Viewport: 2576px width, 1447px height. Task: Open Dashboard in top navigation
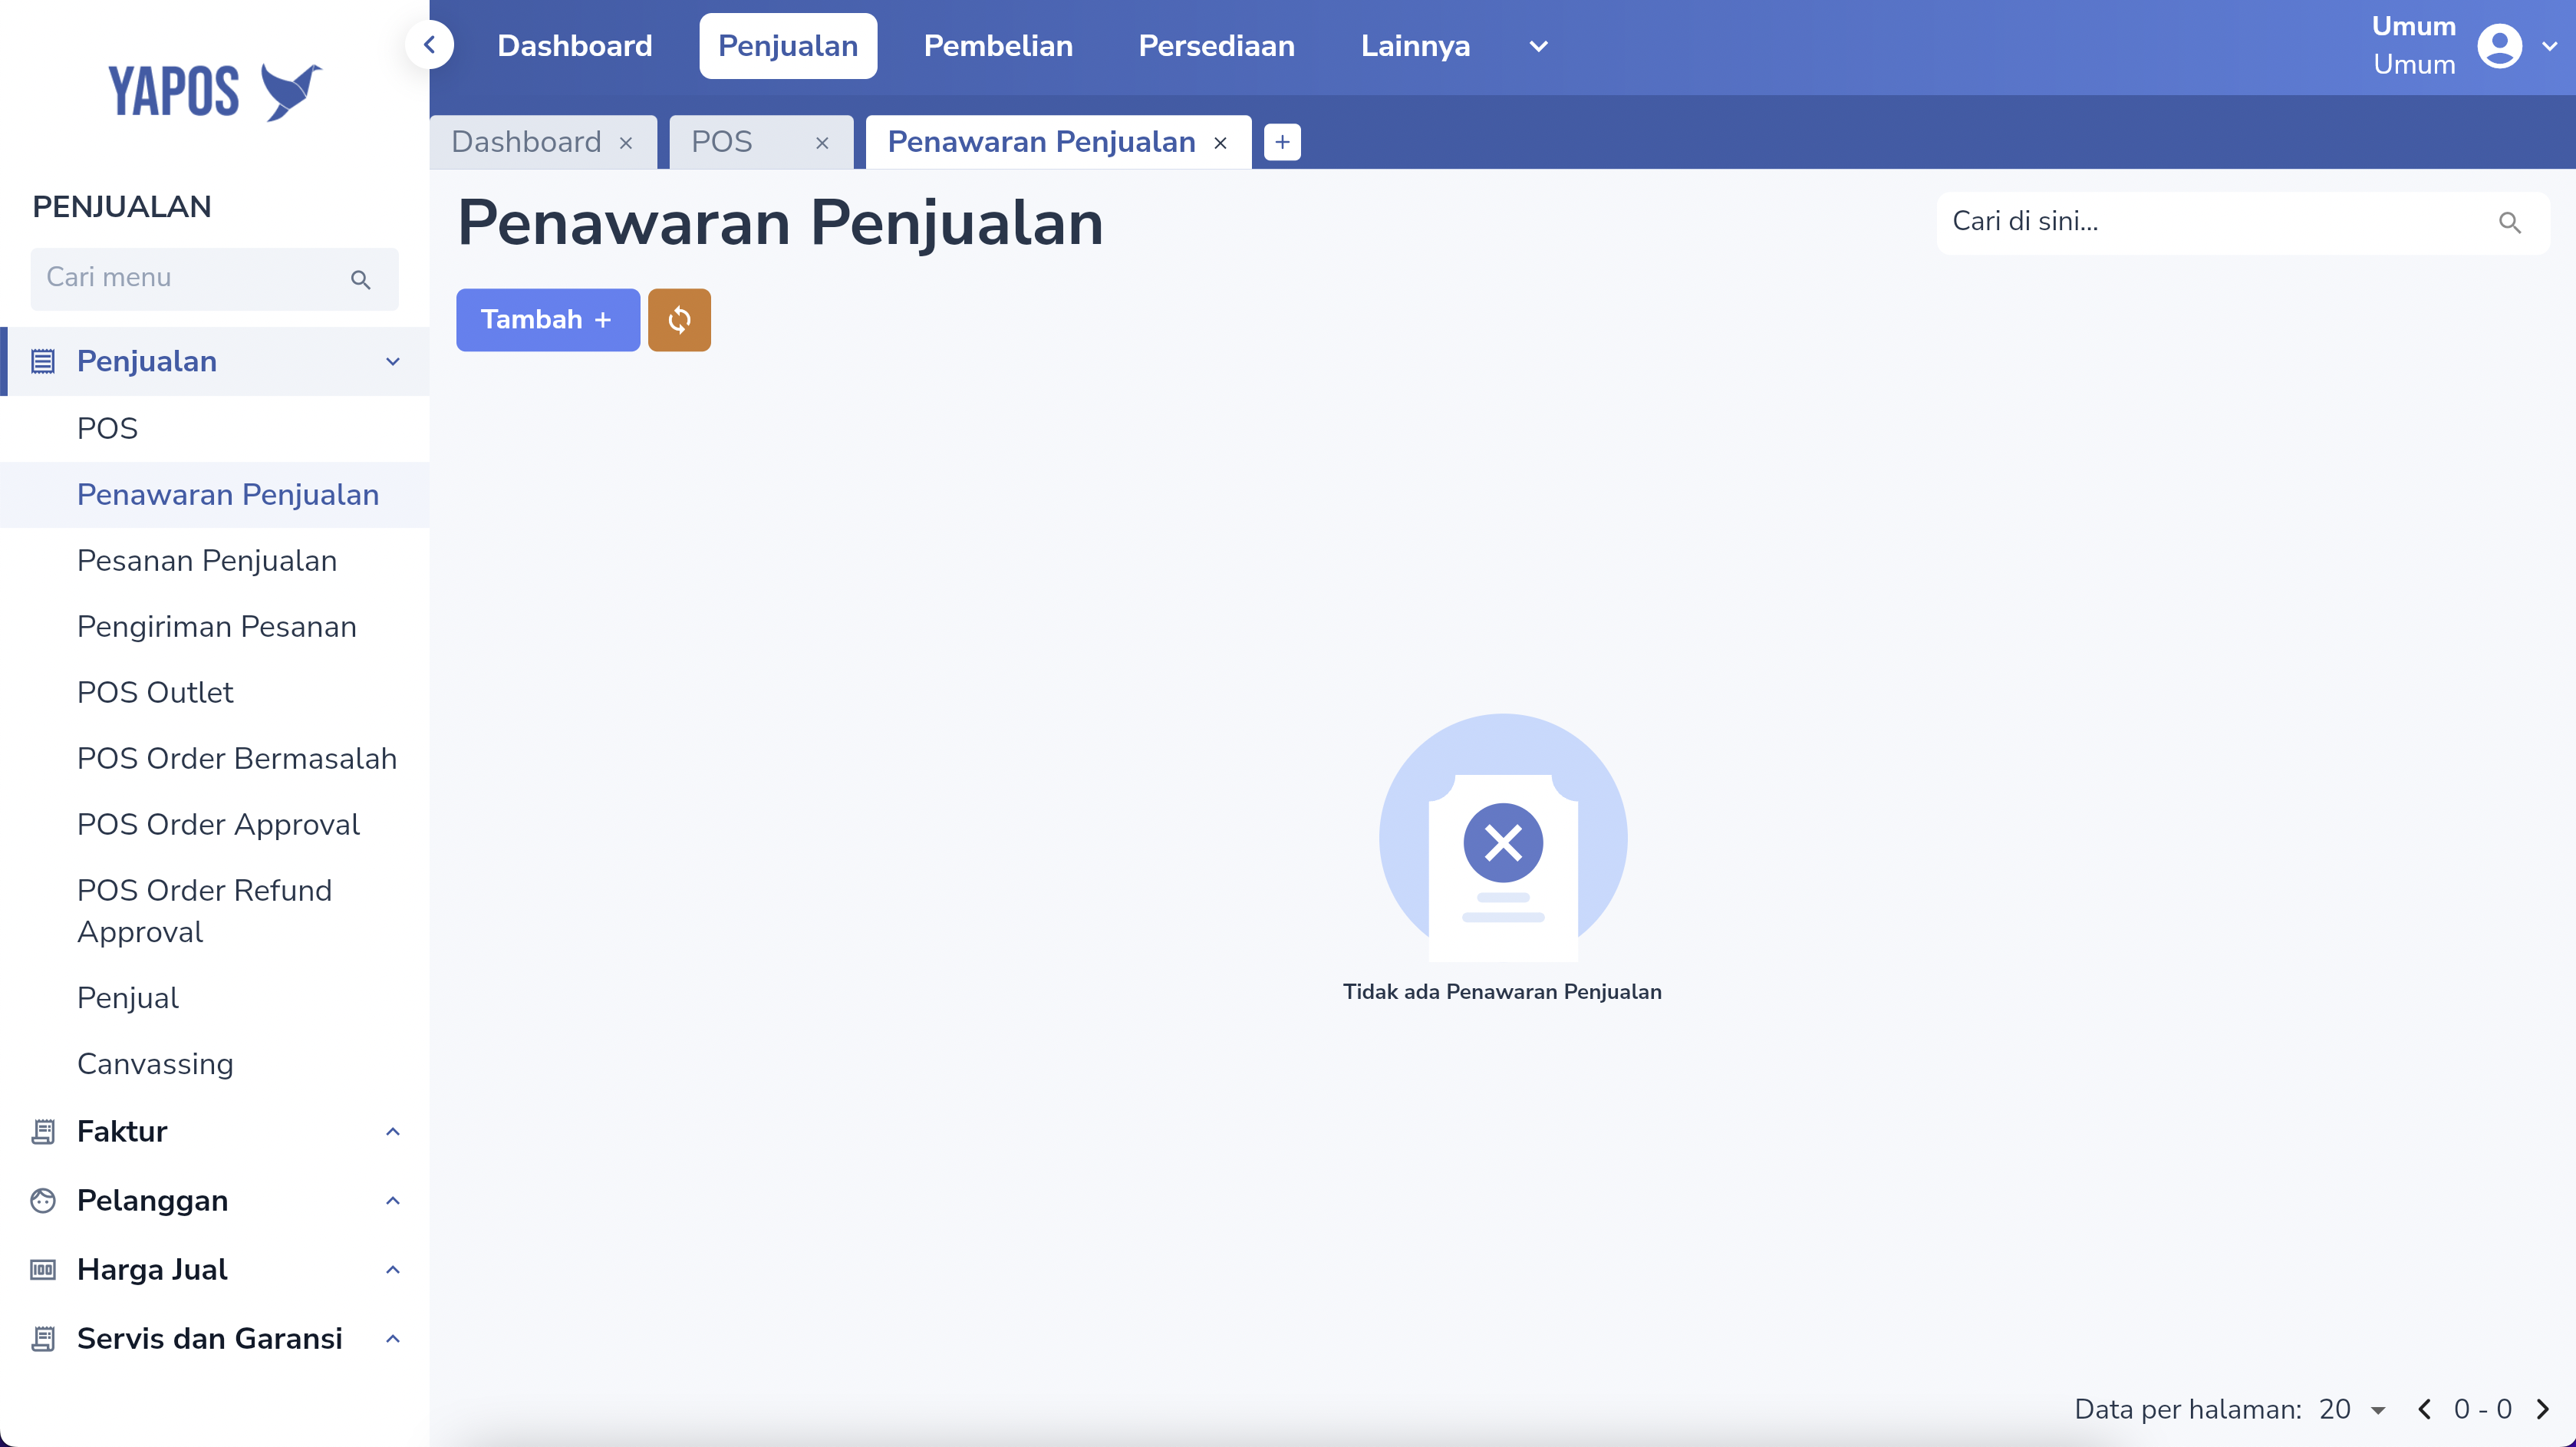(x=575, y=46)
